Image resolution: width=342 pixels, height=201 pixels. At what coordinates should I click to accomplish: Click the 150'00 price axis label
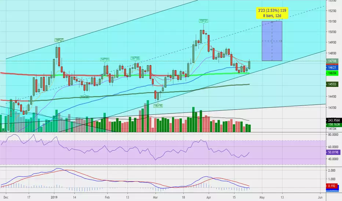pyautogui.click(x=332, y=32)
